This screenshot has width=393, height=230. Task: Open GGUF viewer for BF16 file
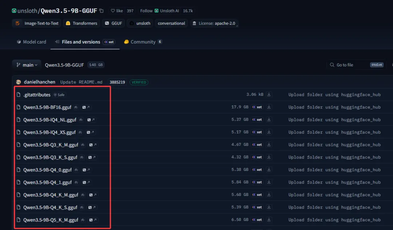(x=86, y=107)
